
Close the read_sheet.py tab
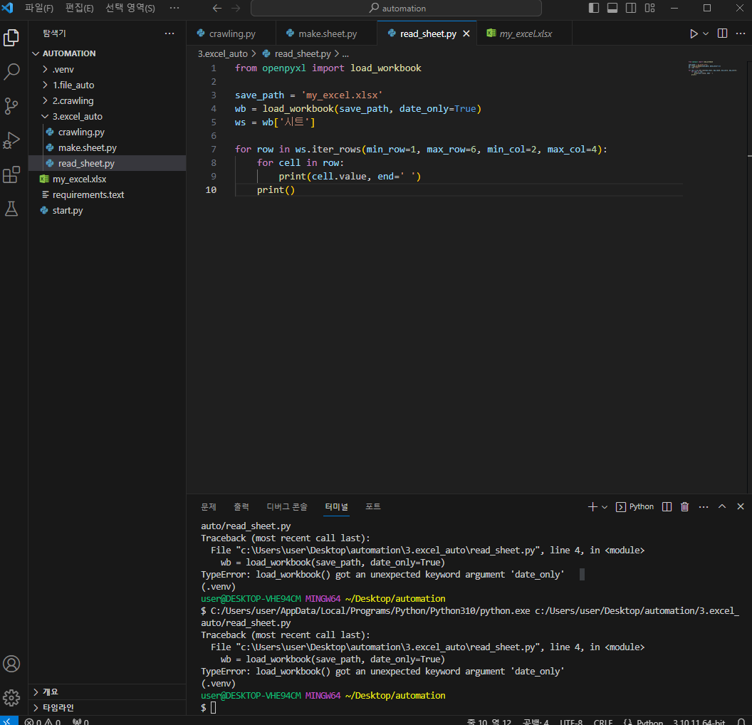[466, 33]
